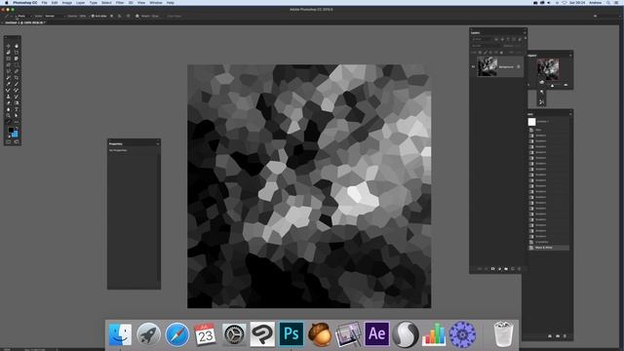
Task: Click the History snapshot thumbnail
Action: pyautogui.click(x=531, y=122)
